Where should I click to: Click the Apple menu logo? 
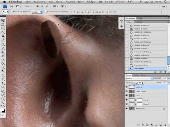point(5,2)
